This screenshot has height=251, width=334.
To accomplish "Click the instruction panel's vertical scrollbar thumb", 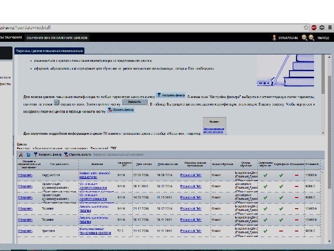I will (x=323, y=74).
